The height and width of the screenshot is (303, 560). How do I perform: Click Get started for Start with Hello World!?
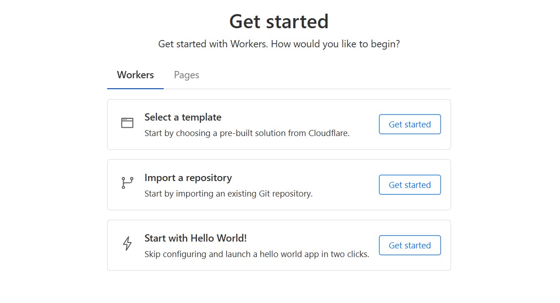[410, 245]
